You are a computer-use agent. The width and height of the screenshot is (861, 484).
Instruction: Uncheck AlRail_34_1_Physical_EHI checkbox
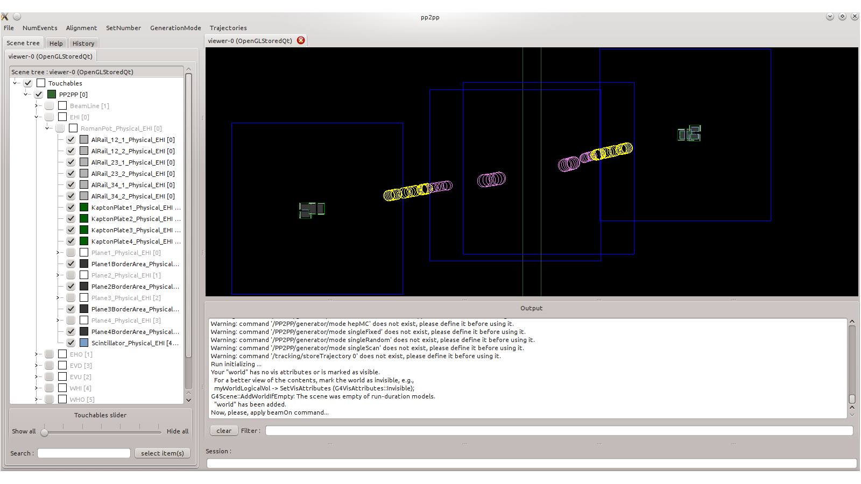tap(71, 185)
